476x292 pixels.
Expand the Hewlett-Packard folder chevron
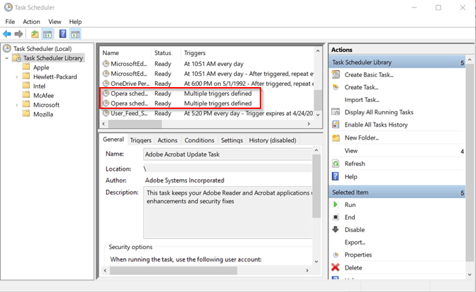(x=17, y=76)
